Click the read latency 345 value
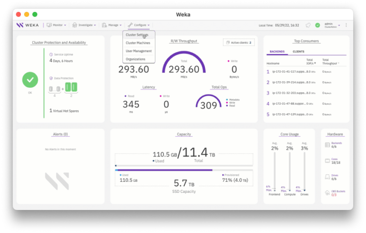Viewport: 366px width, 233px height. click(131, 105)
